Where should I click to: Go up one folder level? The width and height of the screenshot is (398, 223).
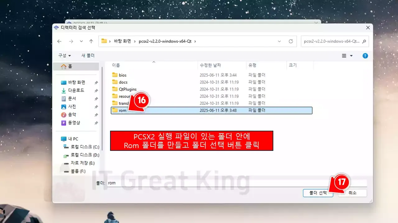91,41
